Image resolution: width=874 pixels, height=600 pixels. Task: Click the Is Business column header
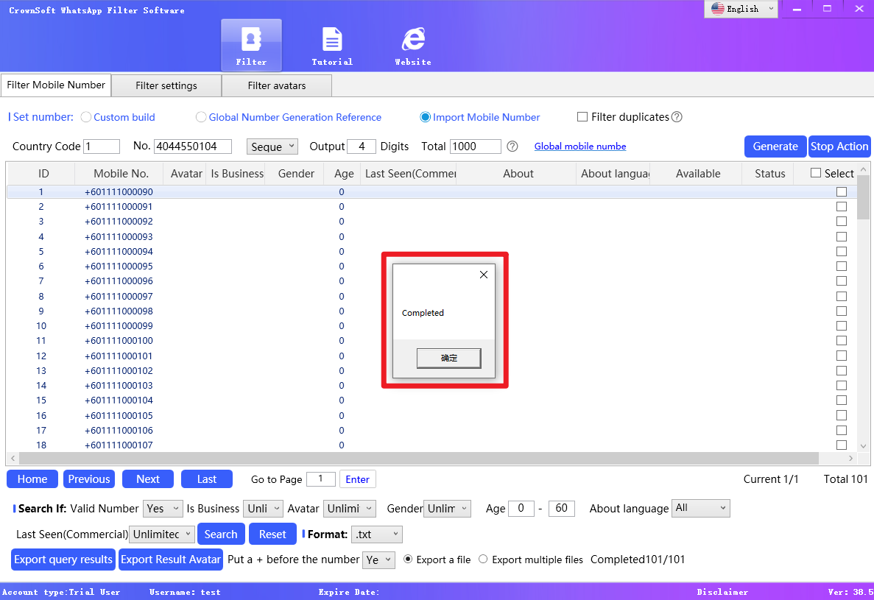[x=237, y=174]
